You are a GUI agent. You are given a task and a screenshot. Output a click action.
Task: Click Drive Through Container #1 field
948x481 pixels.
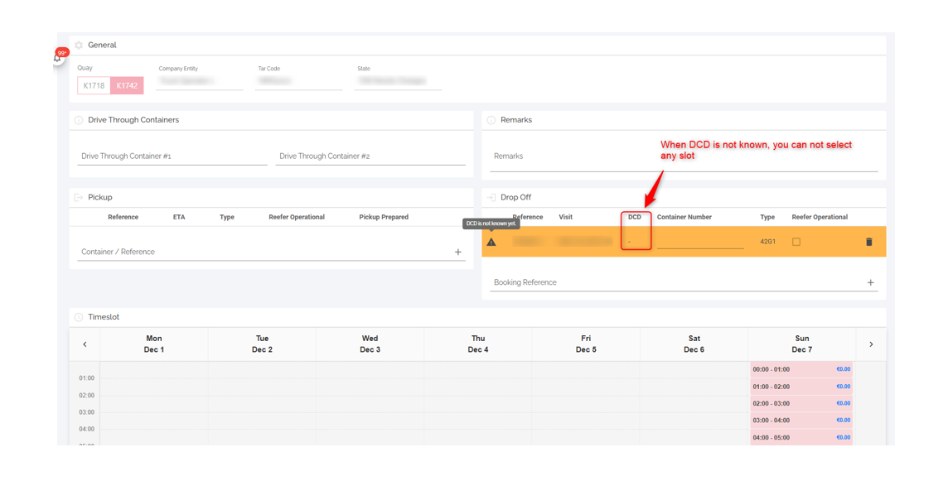pyautogui.click(x=172, y=156)
